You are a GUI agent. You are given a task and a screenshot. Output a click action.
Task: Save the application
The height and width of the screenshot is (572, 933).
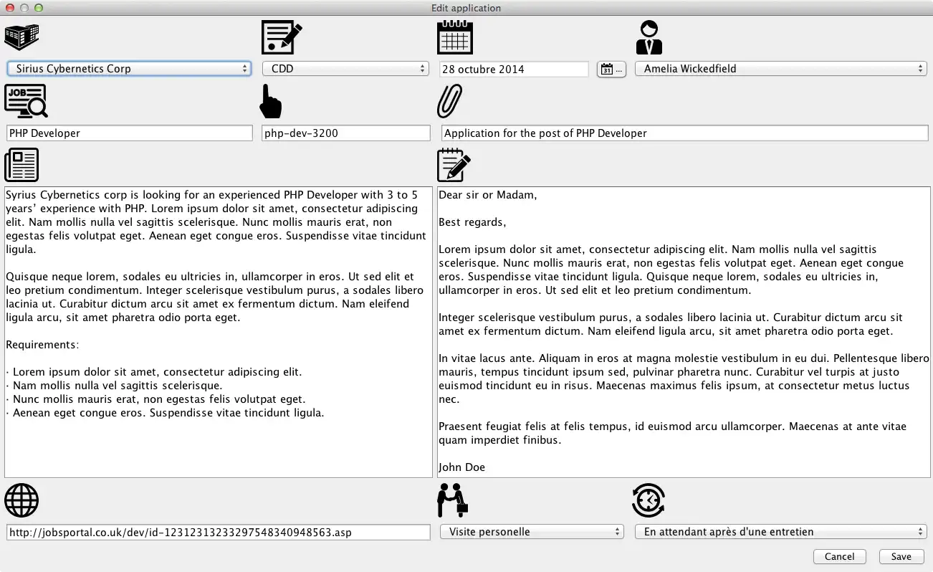pos(901,556)
